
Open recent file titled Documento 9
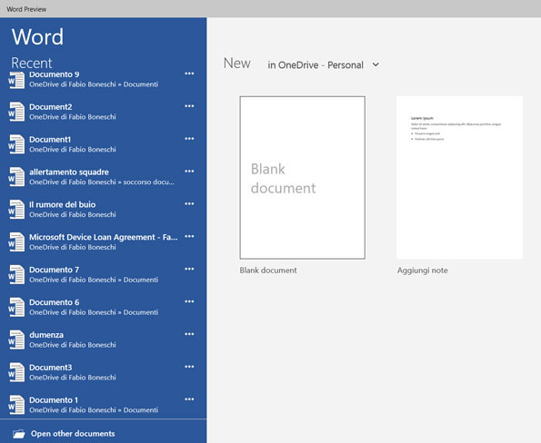[55, 74]
